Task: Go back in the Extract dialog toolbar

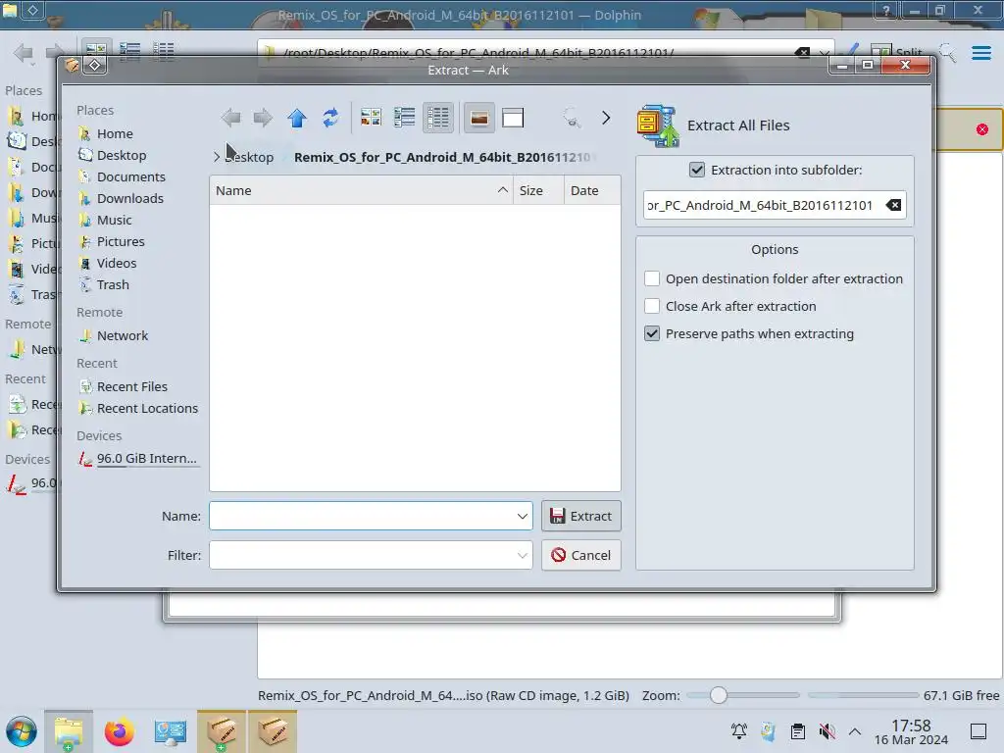Action: pos(230,118)
